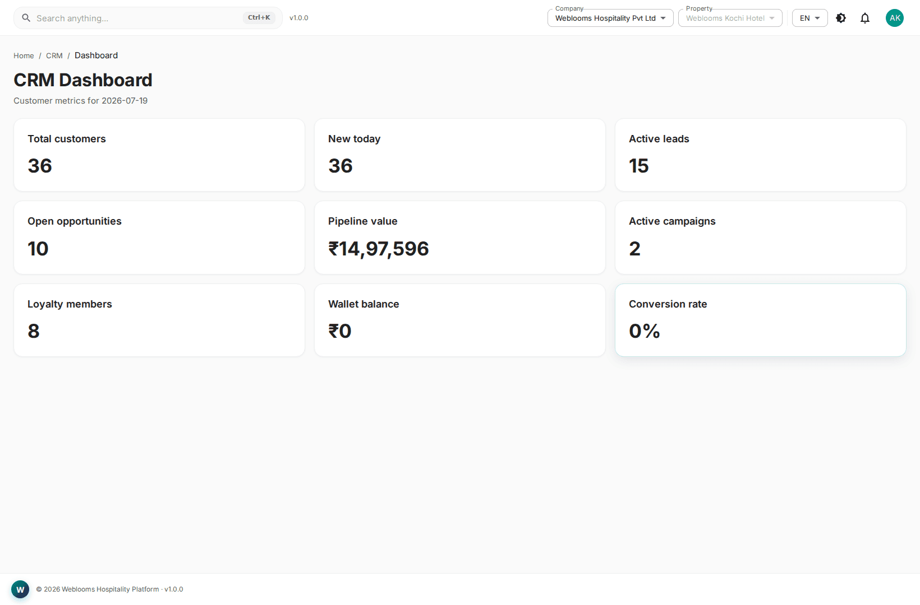Click the CRM Dashboard heading

coord(83,80)
